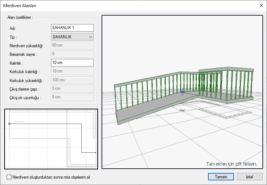Click the Korkuluk kalınlığı field
The height and width of the screenshot is (185, 267).
pyautogui.click(x=72, y=71)
